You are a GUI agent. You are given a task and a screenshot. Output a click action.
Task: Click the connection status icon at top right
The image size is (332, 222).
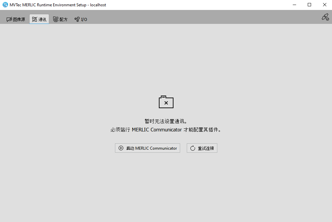pyautogui.click(x=325, y=17)
